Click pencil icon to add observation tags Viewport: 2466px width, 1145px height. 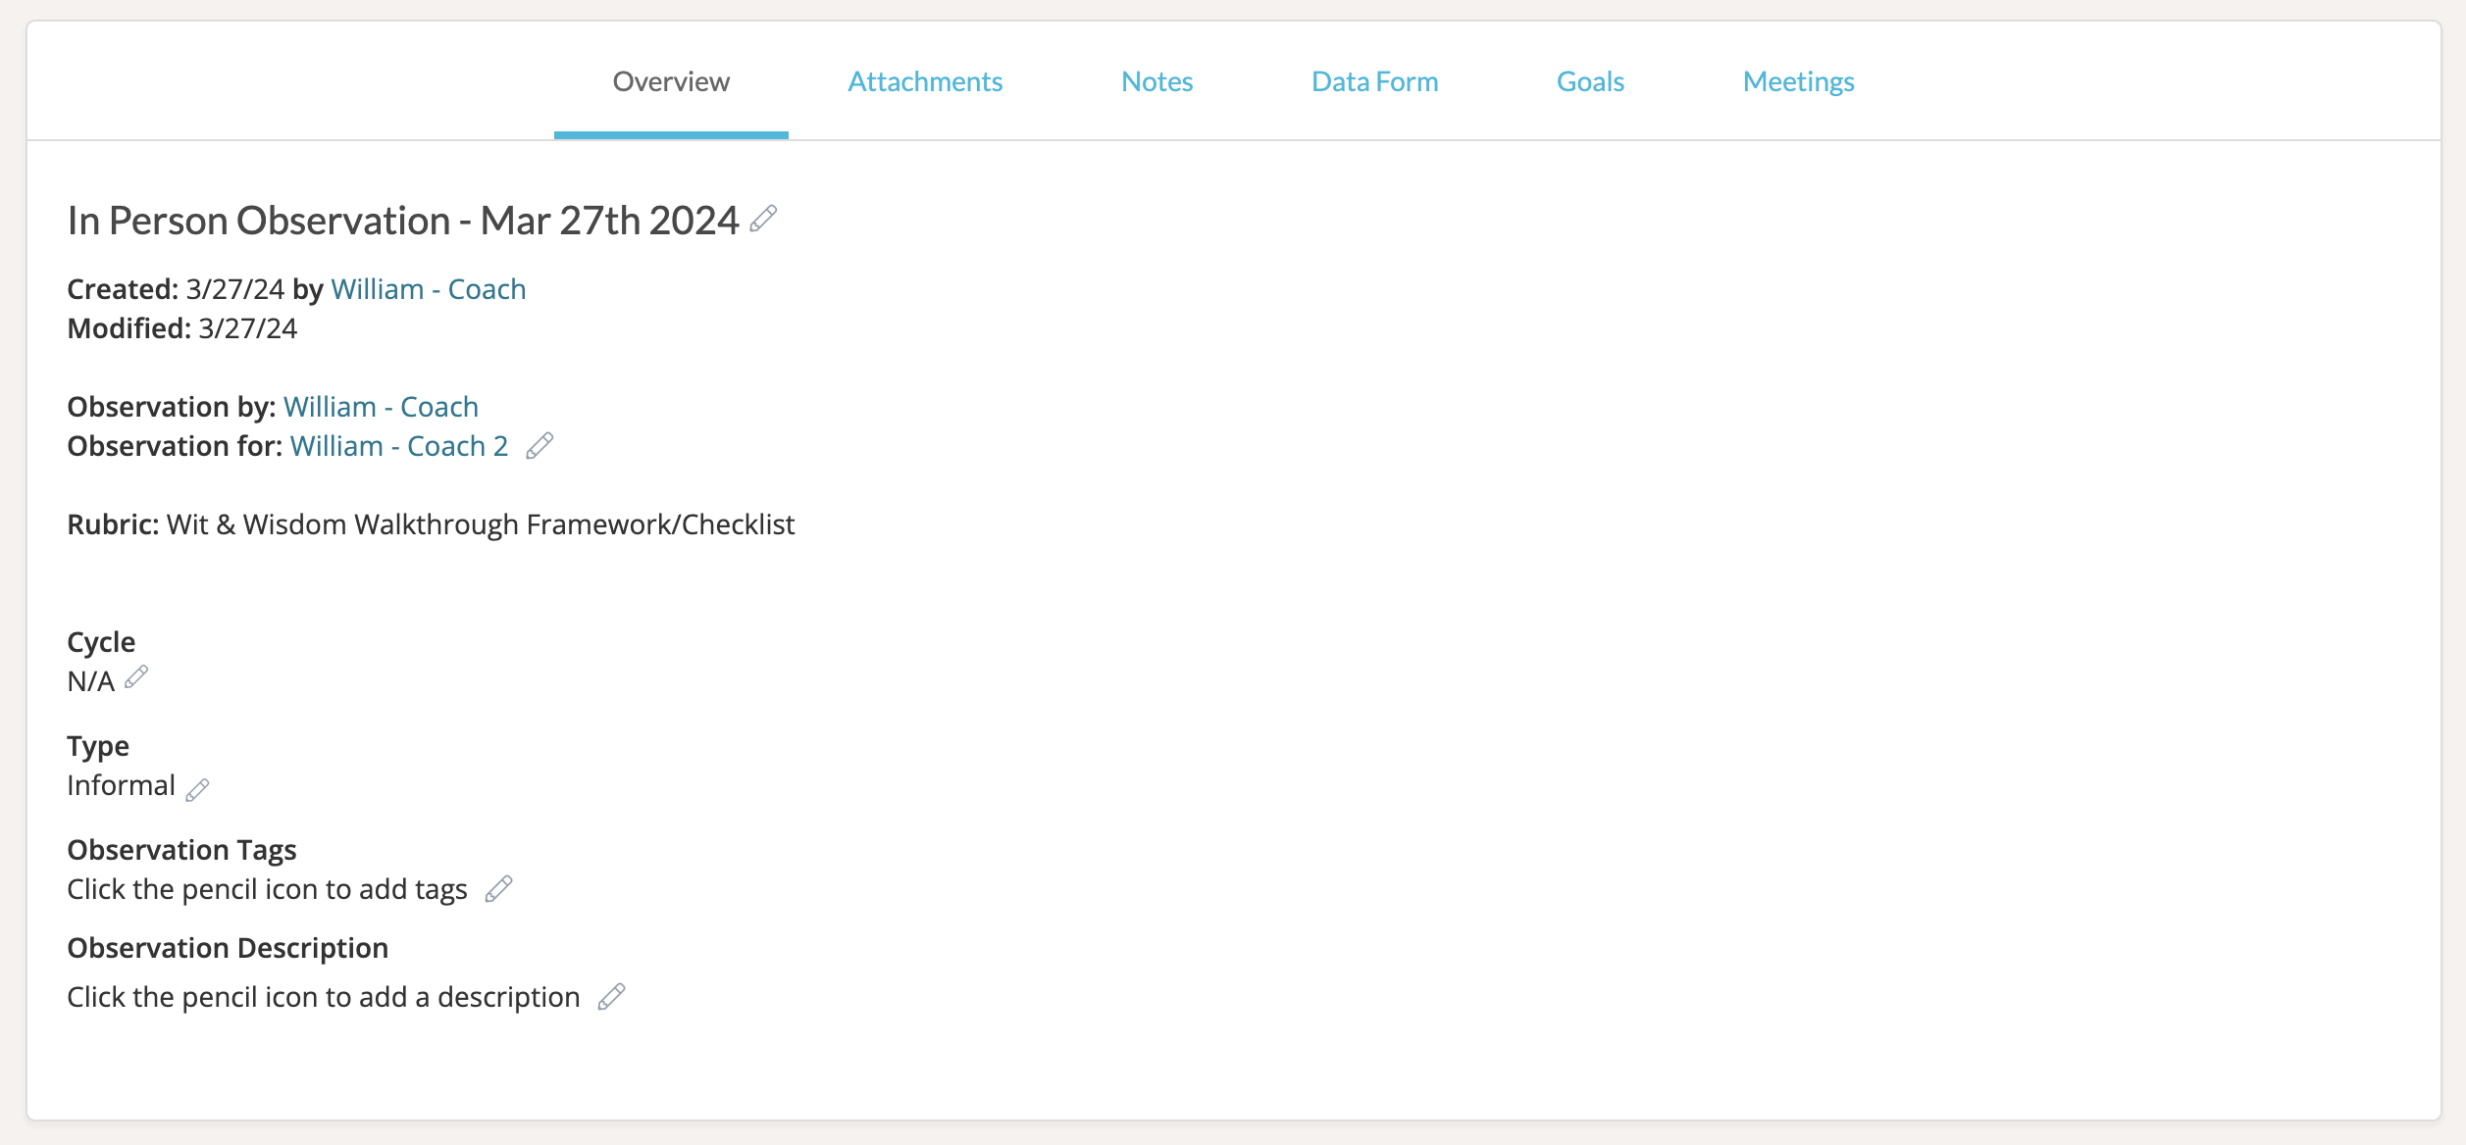[498, 889]
